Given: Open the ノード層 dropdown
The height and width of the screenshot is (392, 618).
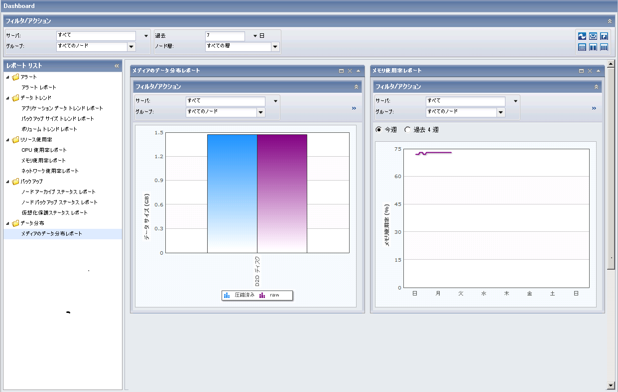Looking at the screenshot, I should [275, 47].
